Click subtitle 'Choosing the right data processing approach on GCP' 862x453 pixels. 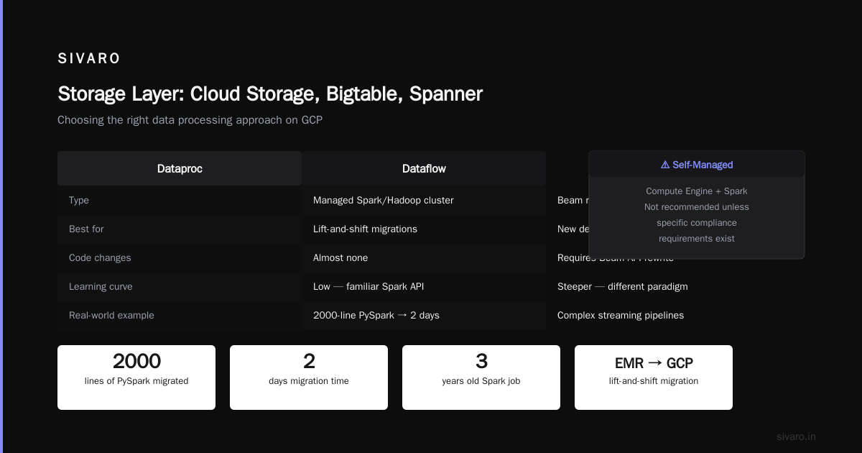190,120
